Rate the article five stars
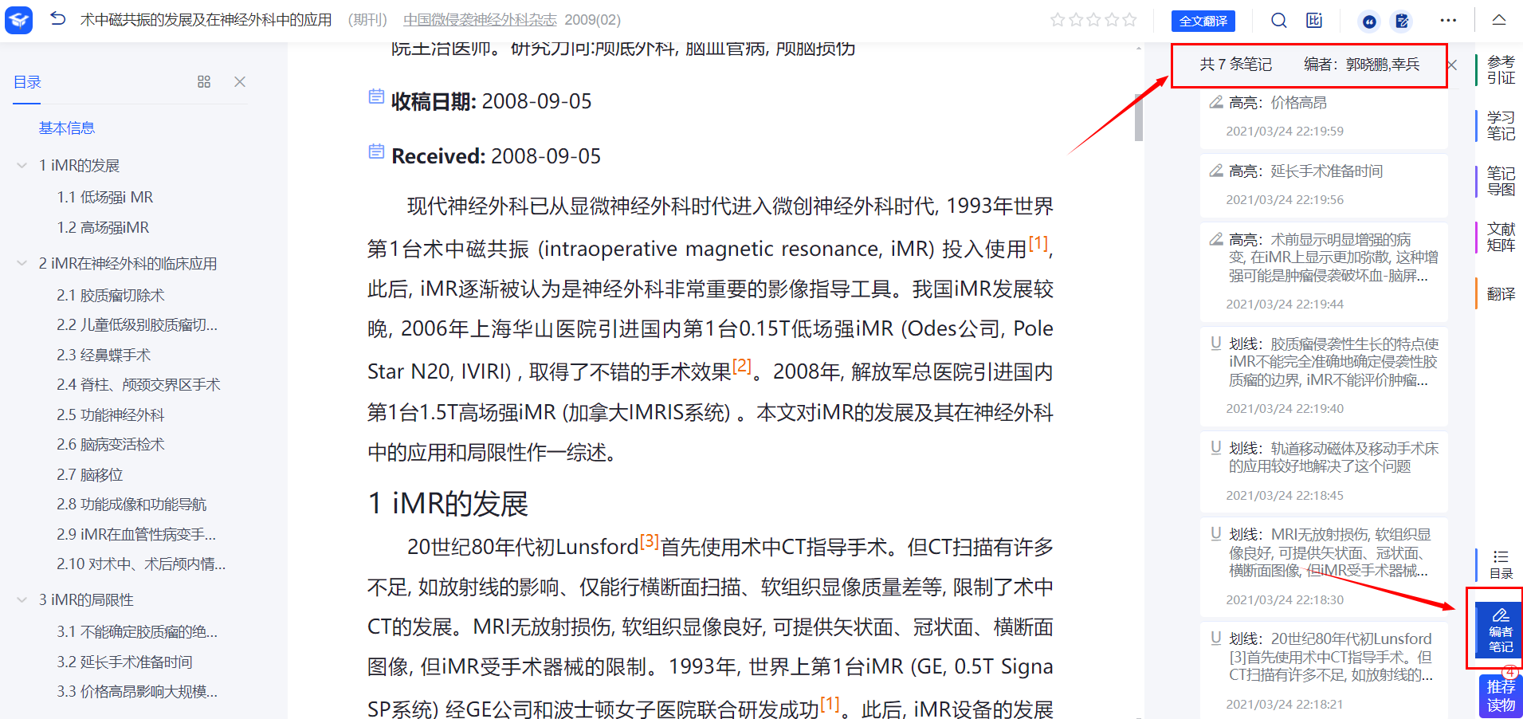 pos(1129,21)
